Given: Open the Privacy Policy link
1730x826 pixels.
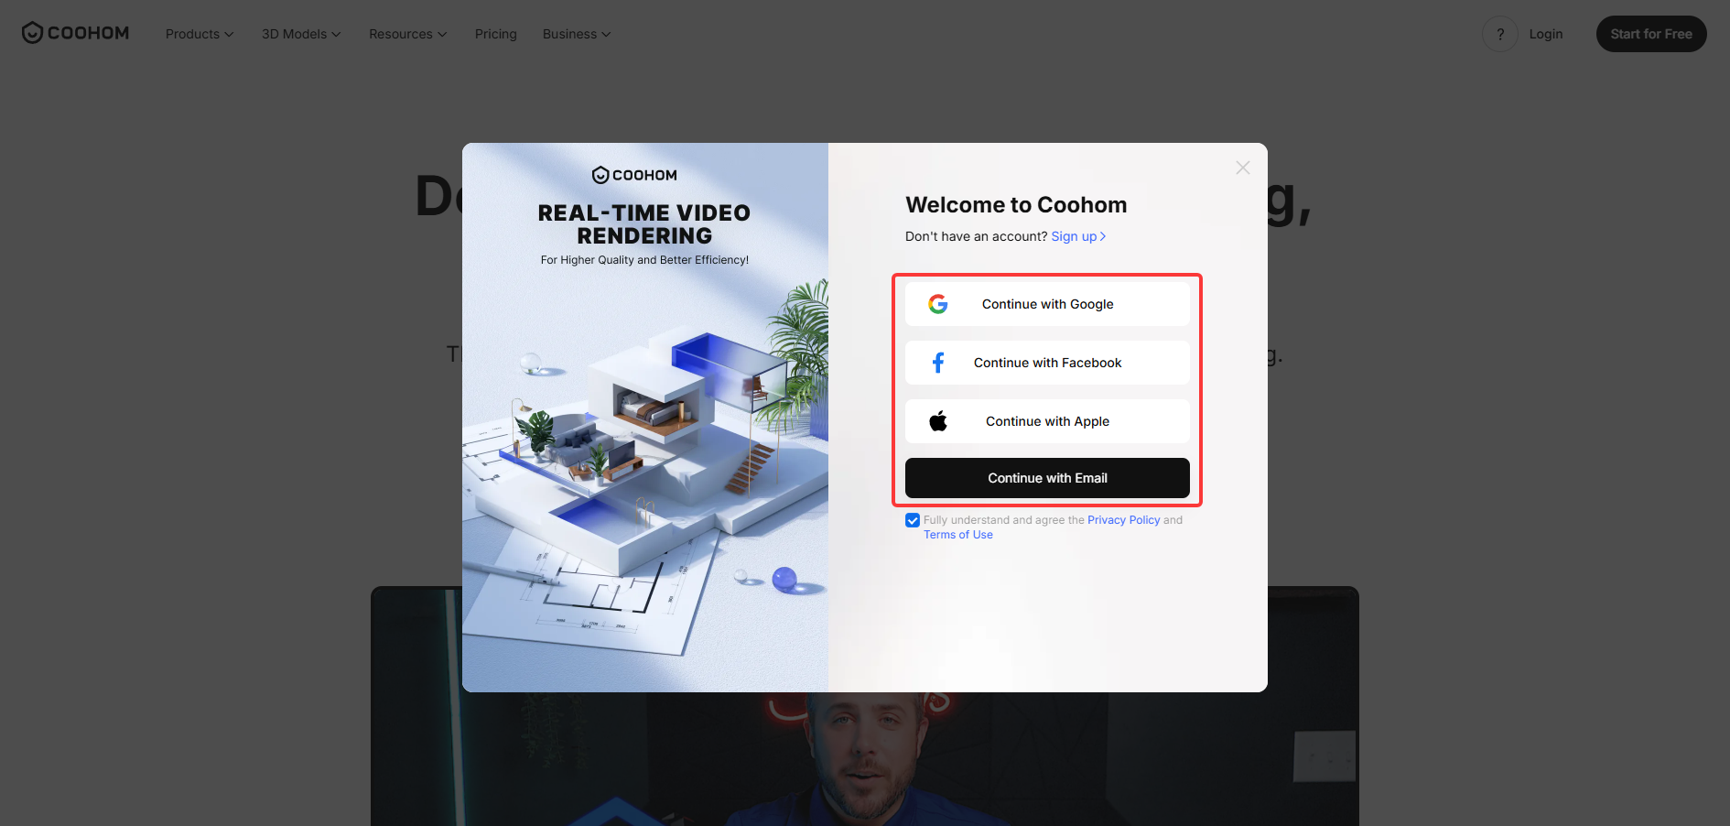Looking at the screenshot, I should [x=1124, y=520].
